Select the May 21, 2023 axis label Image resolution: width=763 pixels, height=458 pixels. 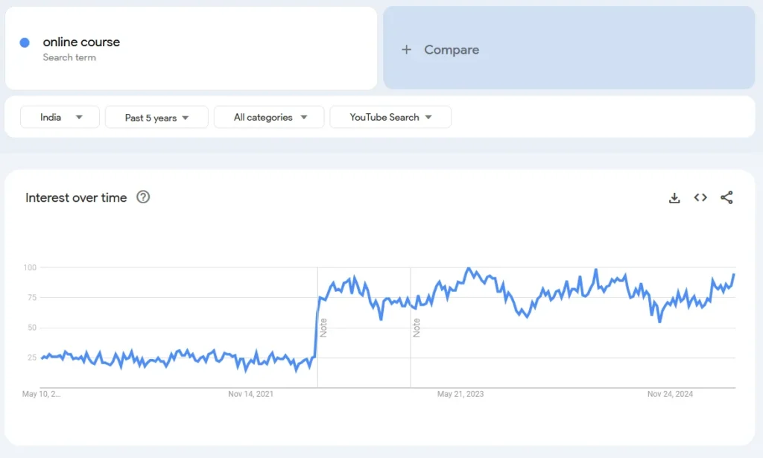(460, 394)
